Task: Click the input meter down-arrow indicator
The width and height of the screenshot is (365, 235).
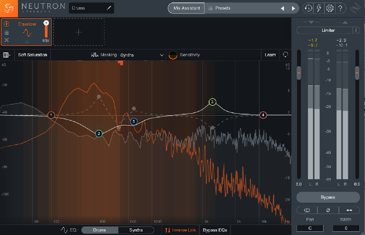Action: 311,22
